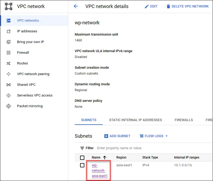Click the VPC networks sidebar icon
This screenshot has height=181, width=213.
click(x=9, y=21)
